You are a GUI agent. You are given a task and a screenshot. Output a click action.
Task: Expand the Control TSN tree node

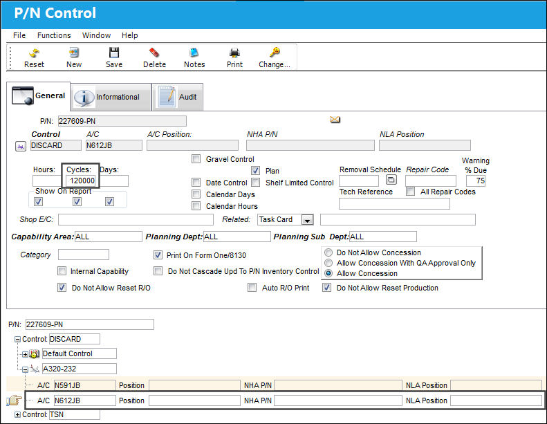[17, 414]
